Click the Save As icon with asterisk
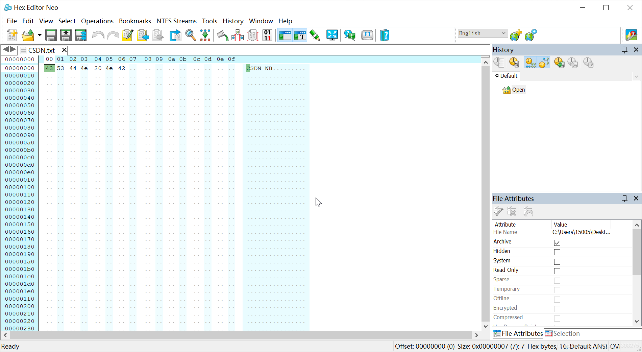Image resolution: width=642 pixels, height=352 pixels. click(x=66, y=35)
